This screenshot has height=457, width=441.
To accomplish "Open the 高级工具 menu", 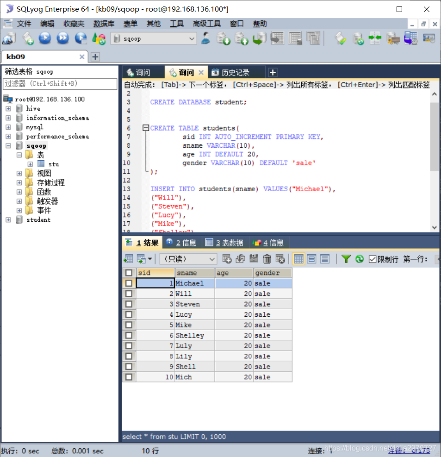I will point(206,24).
